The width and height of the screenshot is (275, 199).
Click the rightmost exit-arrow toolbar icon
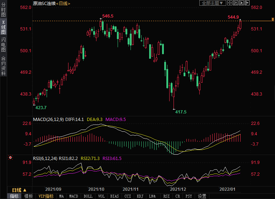point(247,3)
